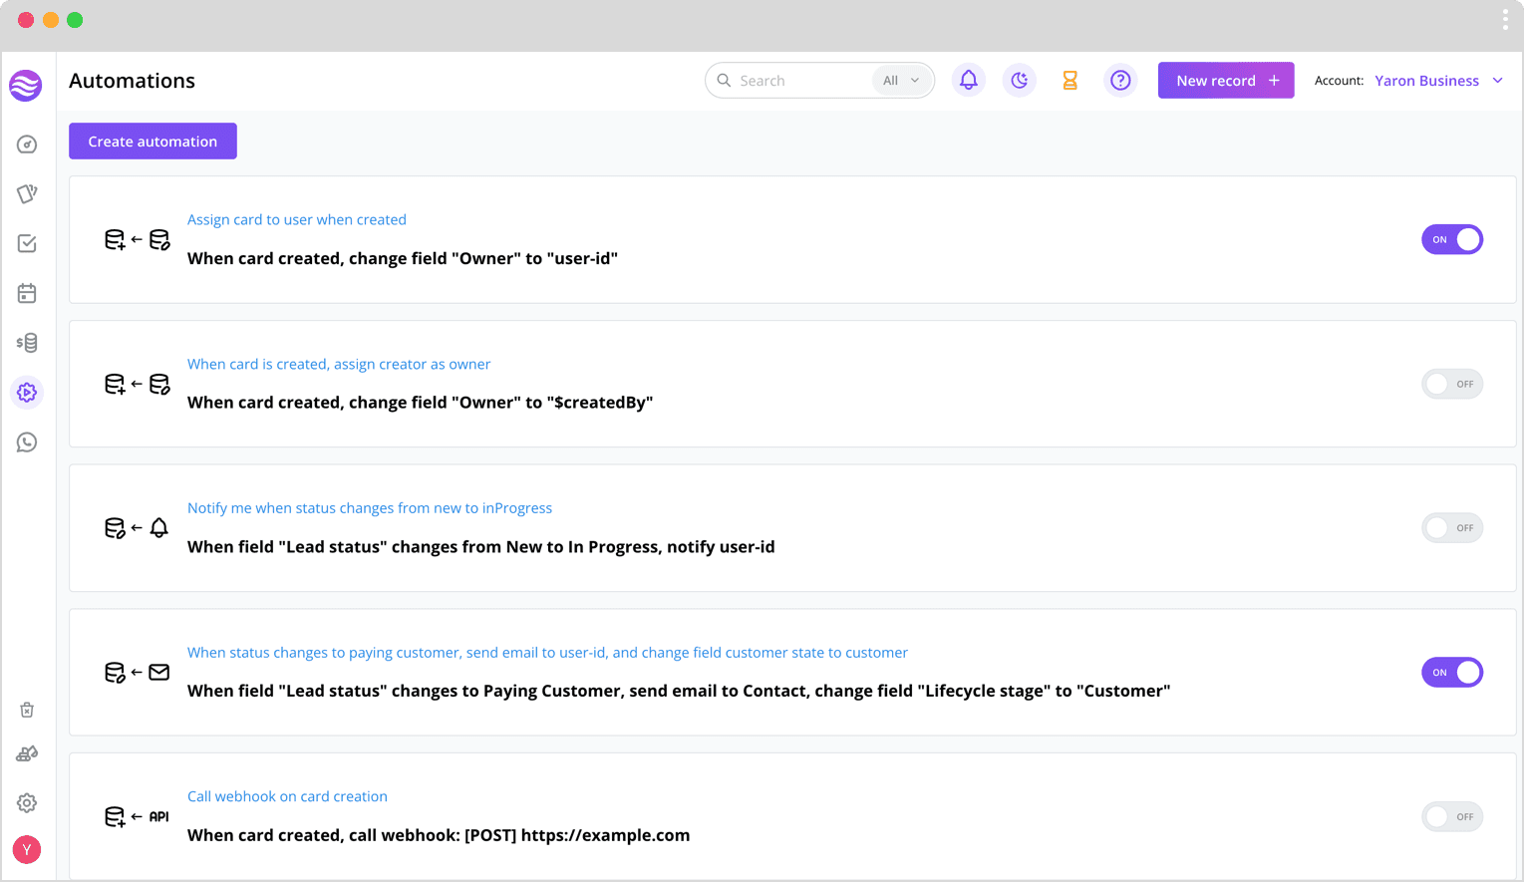
Task: Open 'Assign card to user when created' link
Action: click(x=297, y=219)
